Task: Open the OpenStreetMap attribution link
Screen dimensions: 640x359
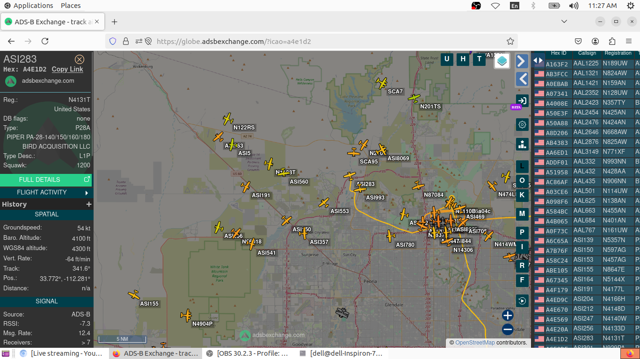Action: pos(475,343)
